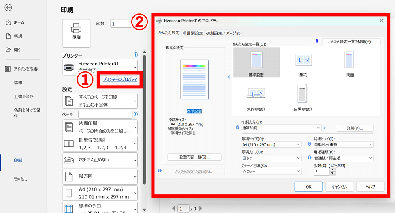Open the すべてのページを印刷 dropdown
Screen dimensions: 395x213
click(x=100, y=101)
